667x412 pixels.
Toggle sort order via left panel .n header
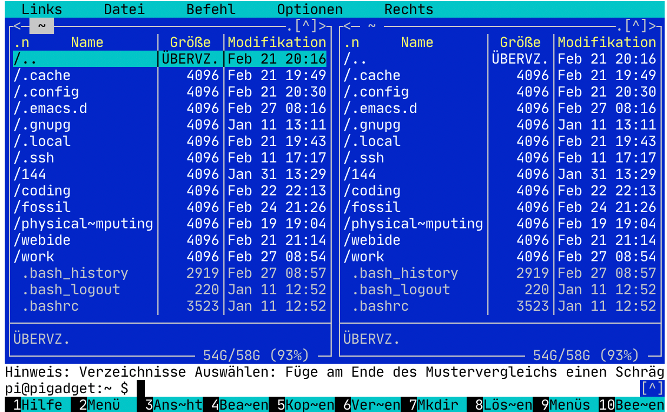click(22, 42)
